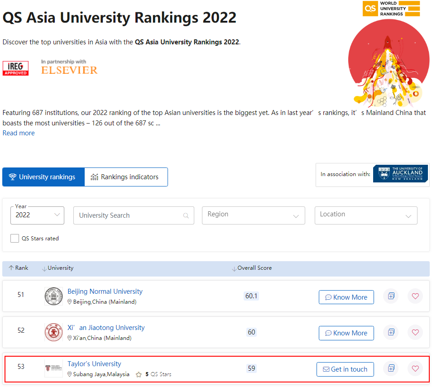Open Taylor's University logo
This screenshot has width=432, height=387.
point(53,368)
